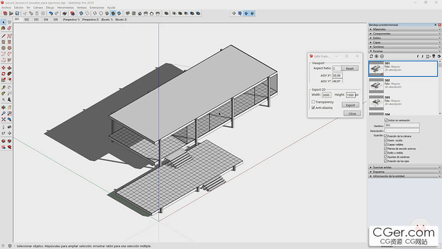Toggle Incluir en animación checkbox
Viewport: 442px width, 249px height.
coord(386,120)
